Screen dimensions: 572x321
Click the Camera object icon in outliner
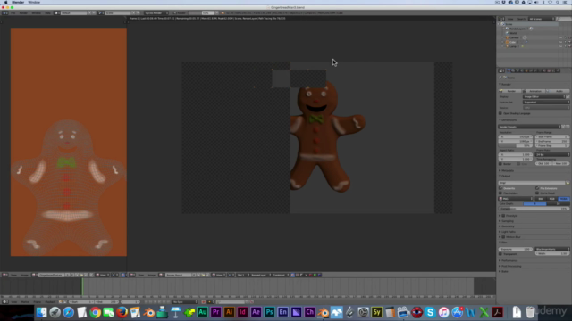click(x=507, y=37)
